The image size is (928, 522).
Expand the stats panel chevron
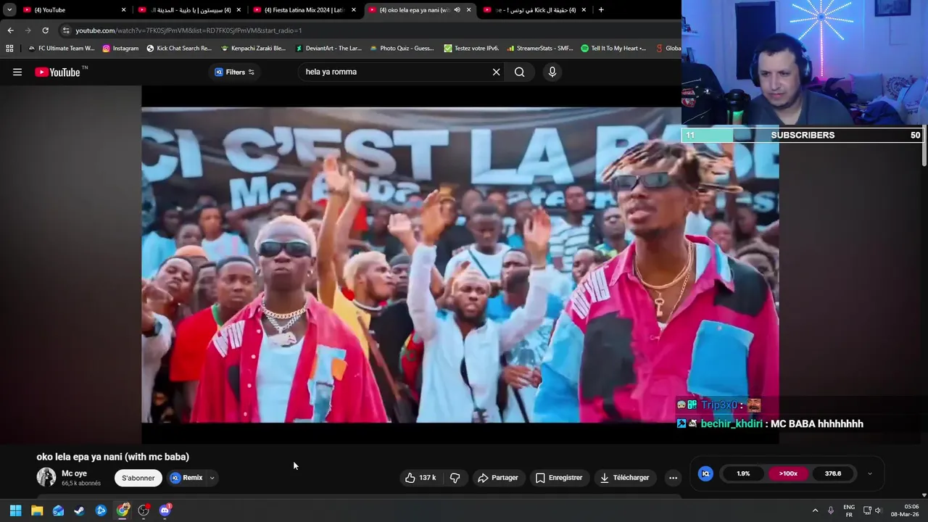click(870, 473)
